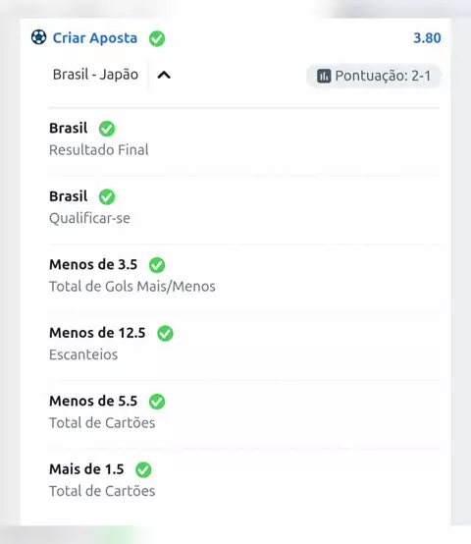This screenshot has width=471, height=544.
Task: Click green checkmark next to Menos de 5.5
Action: coord(157,402)
